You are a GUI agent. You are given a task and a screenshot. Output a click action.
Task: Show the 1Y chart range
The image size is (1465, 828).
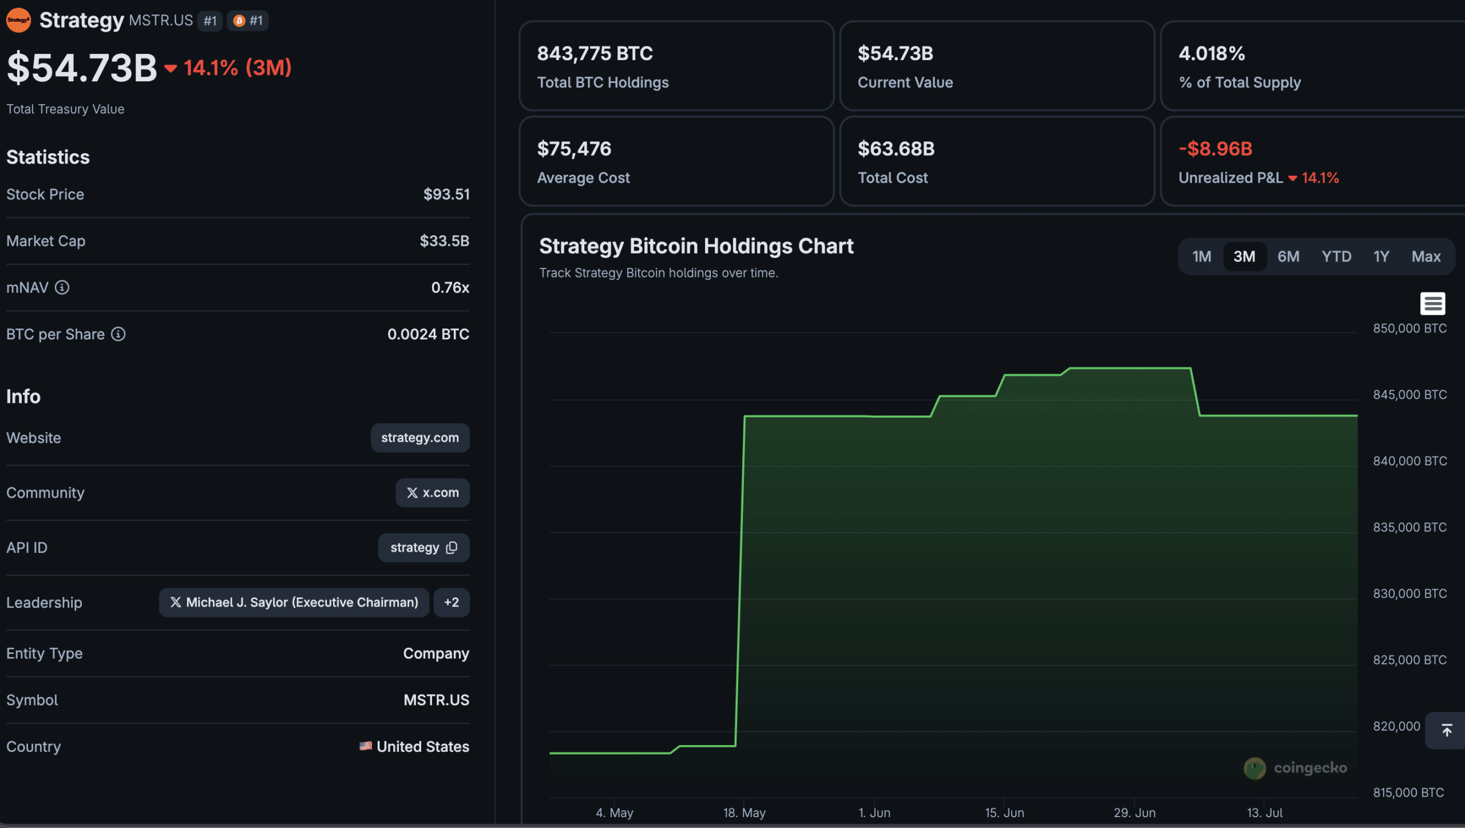tap(1381, 256)
